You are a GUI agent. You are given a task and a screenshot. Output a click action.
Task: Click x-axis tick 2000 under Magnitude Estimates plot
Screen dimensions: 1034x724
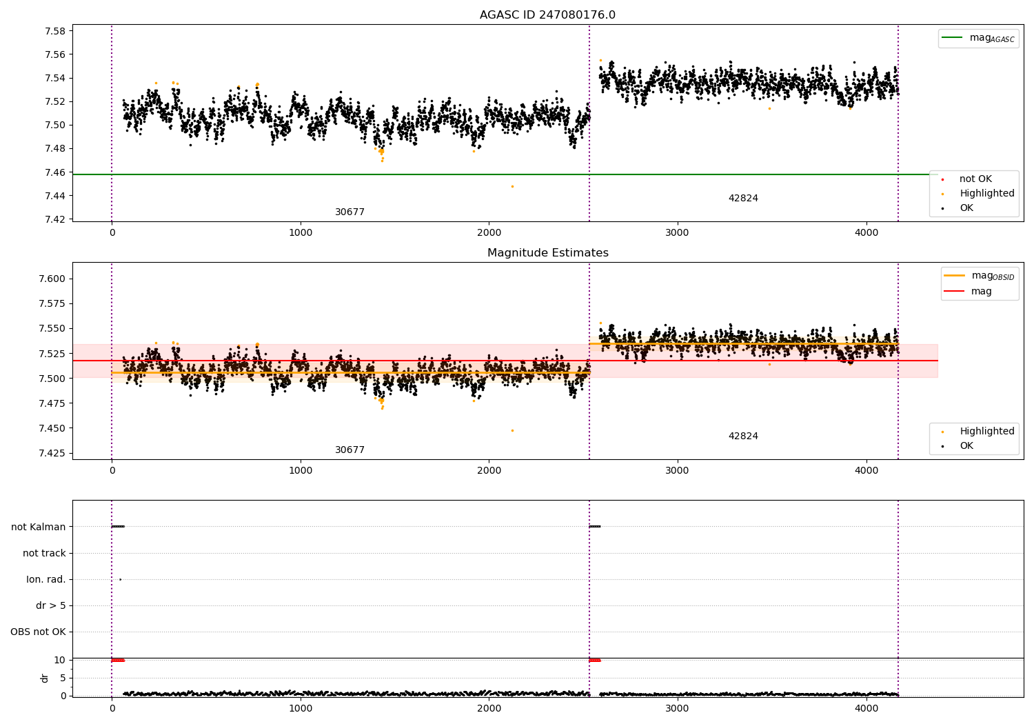click(489, 470)
